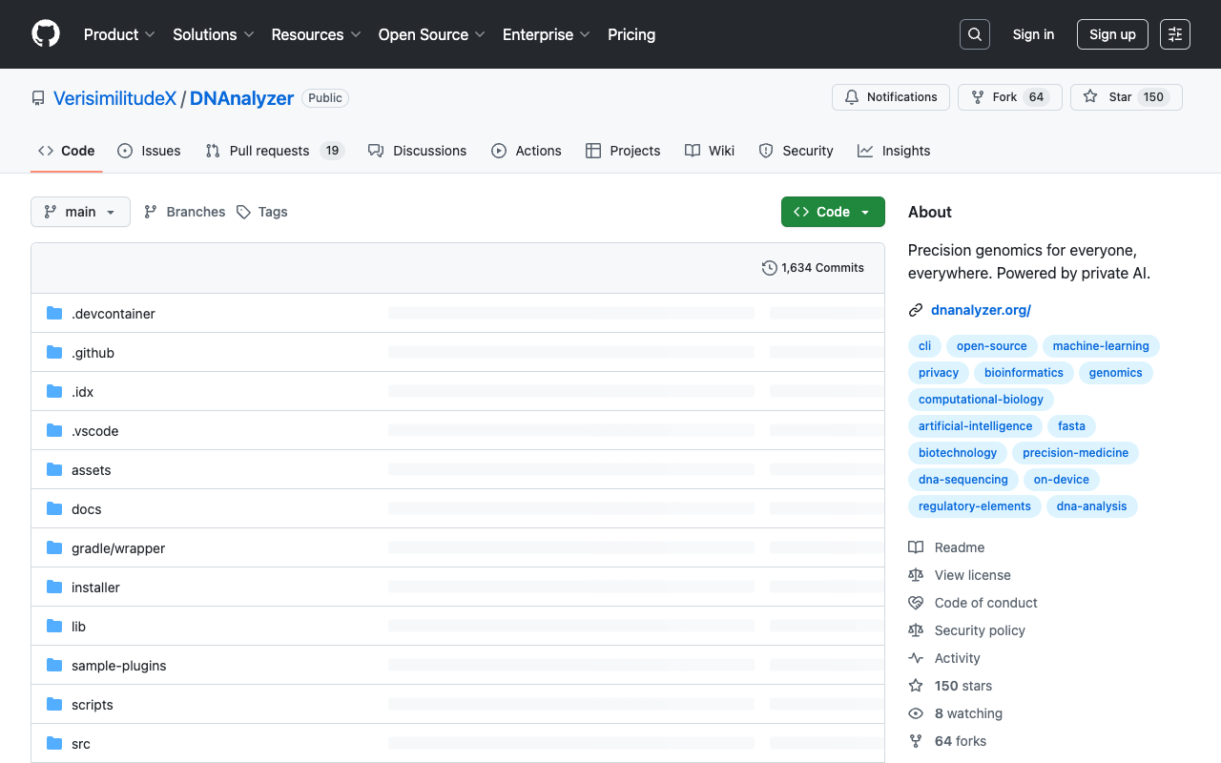The image size is (1221, 763).
Task: Switch to the Security tab
Action: (796, 151)
